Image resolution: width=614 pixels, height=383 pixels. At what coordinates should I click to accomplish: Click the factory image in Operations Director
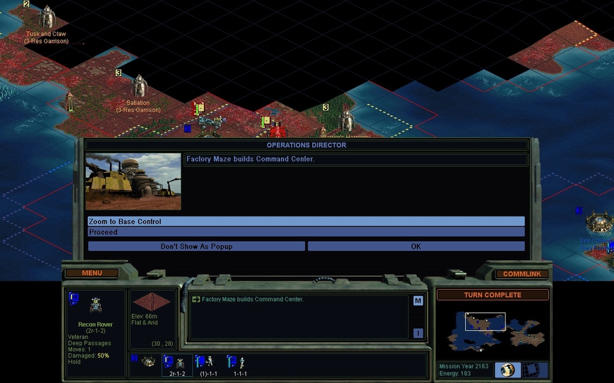(x=133, y=181)
